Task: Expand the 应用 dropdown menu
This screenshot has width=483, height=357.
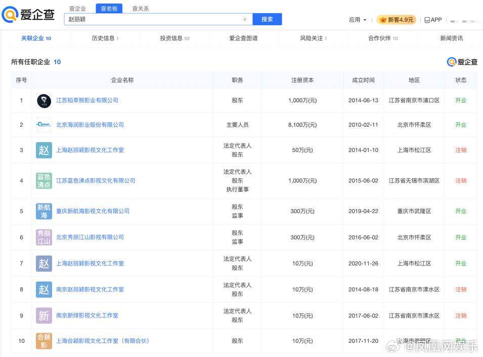Action: 358,20
